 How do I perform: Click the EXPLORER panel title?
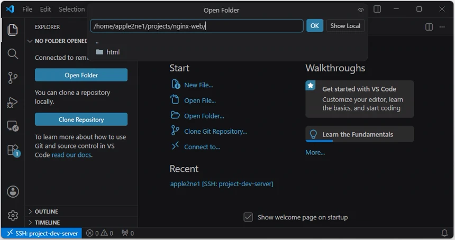pos(47,27)
